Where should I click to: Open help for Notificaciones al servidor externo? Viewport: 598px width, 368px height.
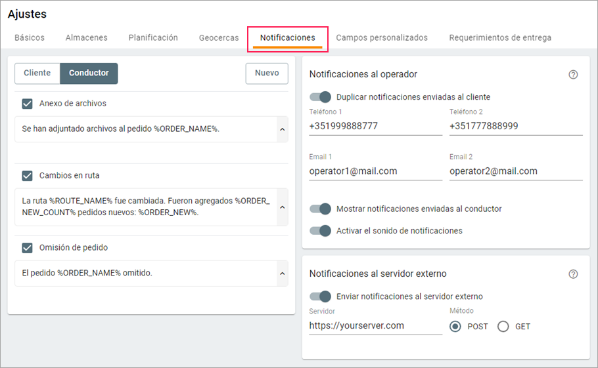pyautogui.click(x=573, y=274)
